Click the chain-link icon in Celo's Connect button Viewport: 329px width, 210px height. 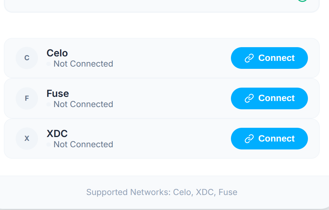tap(249, 58)
